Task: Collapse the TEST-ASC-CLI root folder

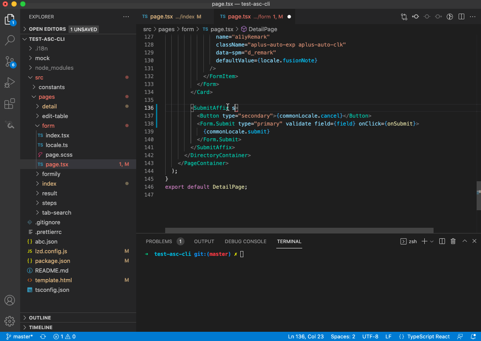Action: [47, 39]
